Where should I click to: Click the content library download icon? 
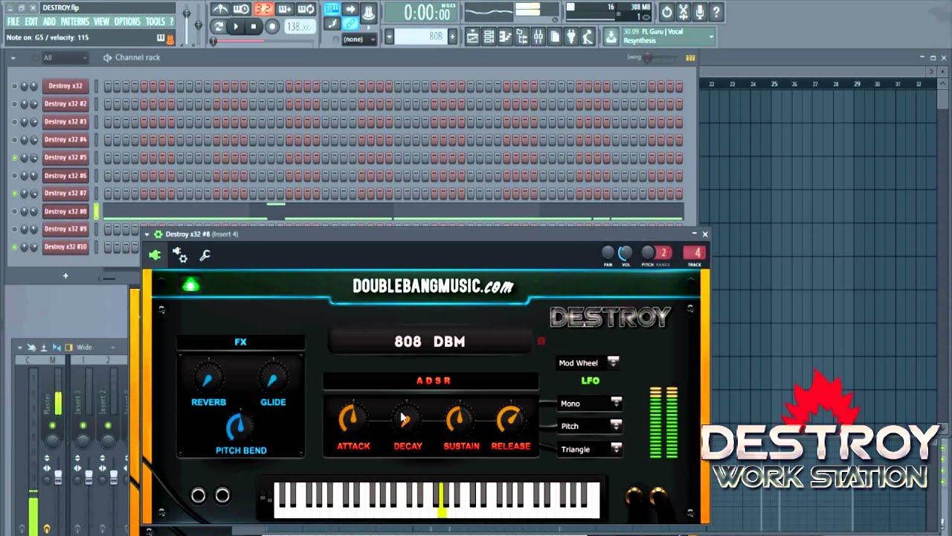tap(611, 36)
